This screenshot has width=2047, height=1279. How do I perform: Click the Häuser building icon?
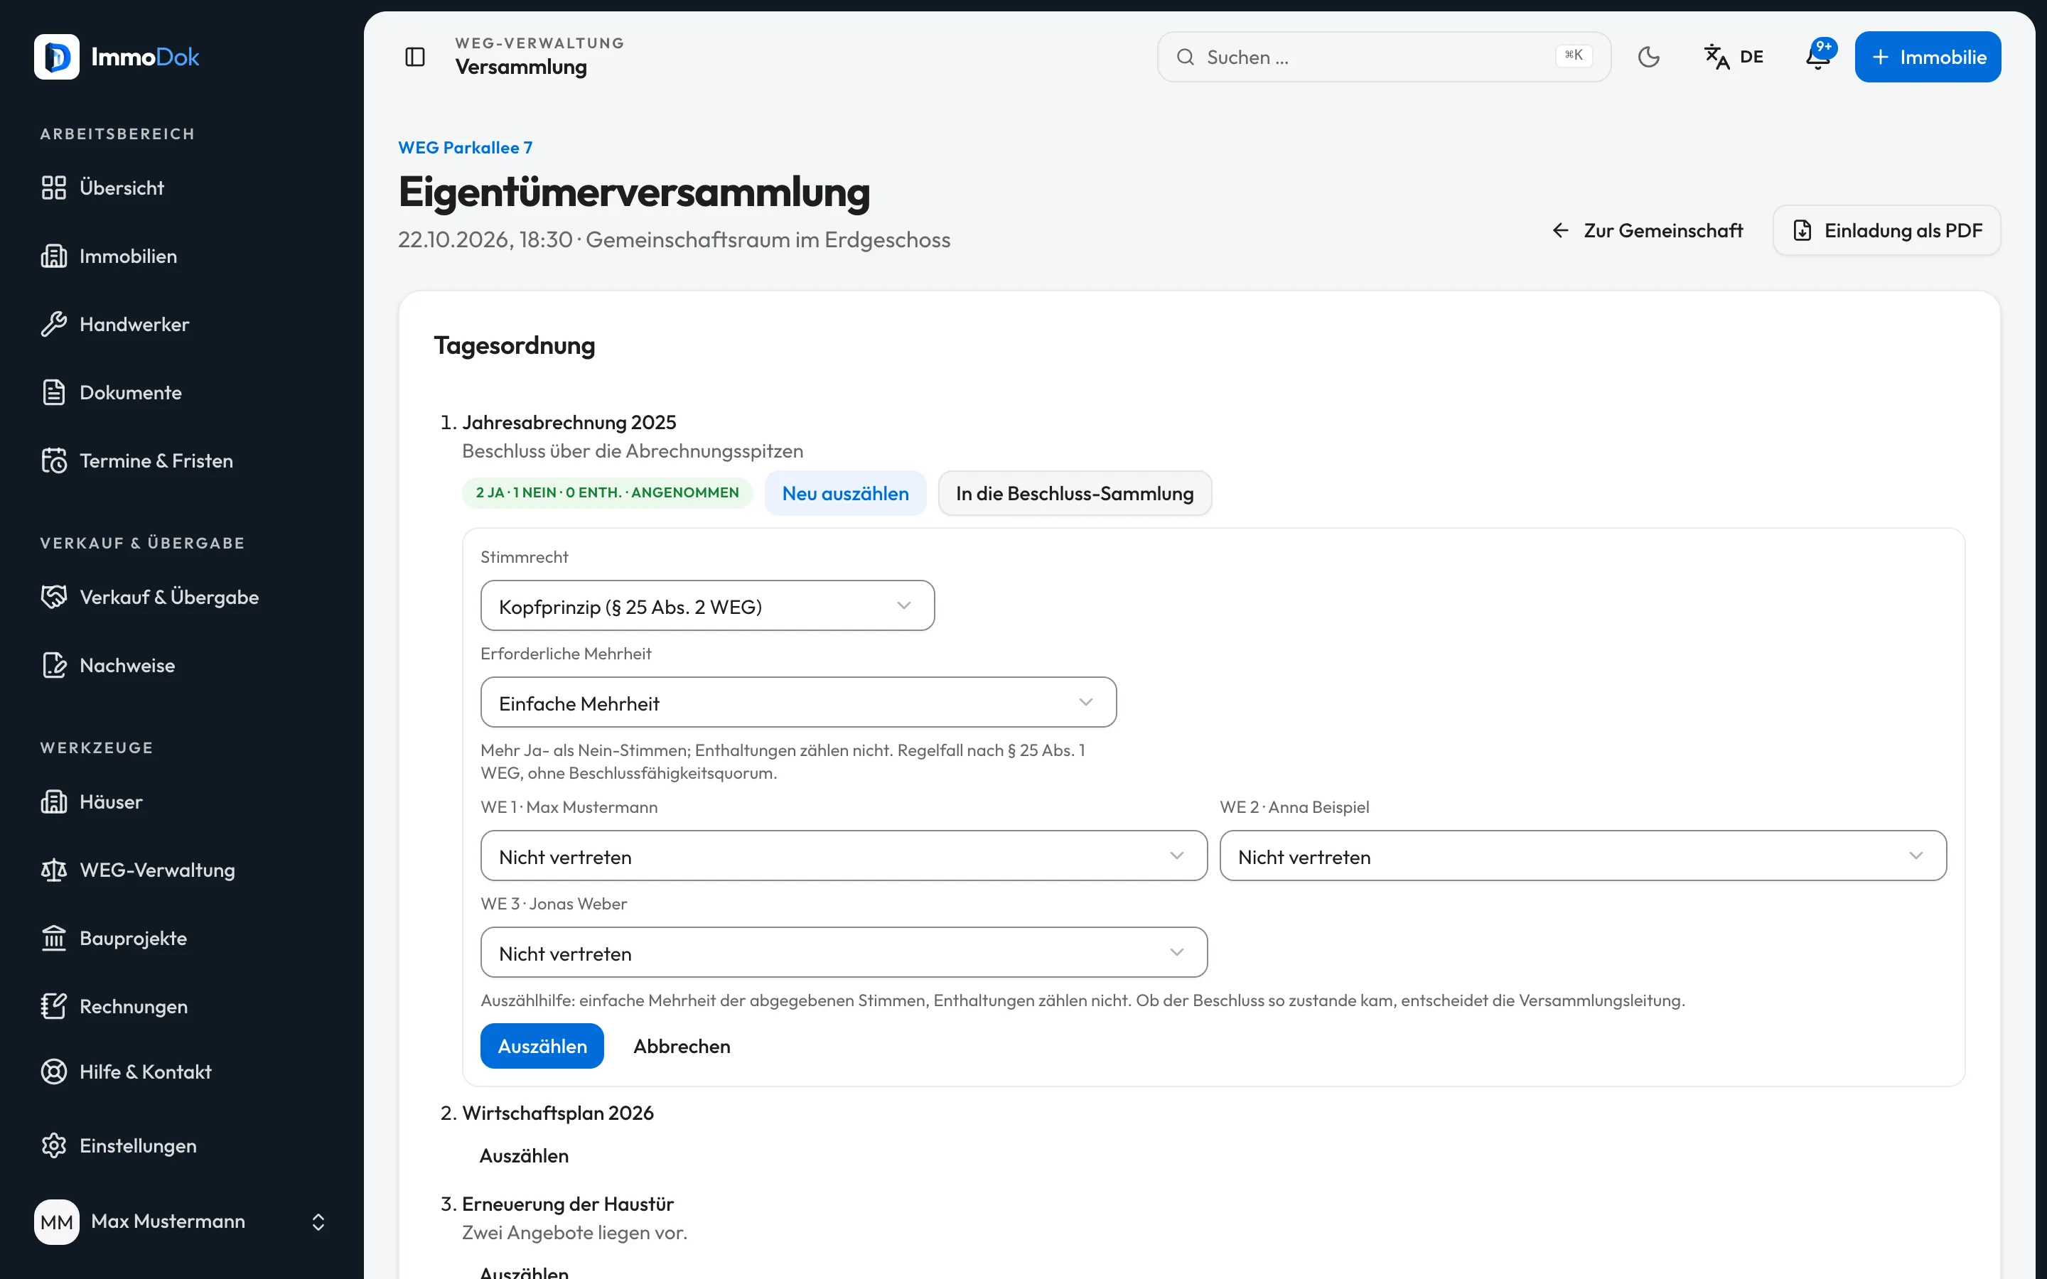click(x=53, y=802)
